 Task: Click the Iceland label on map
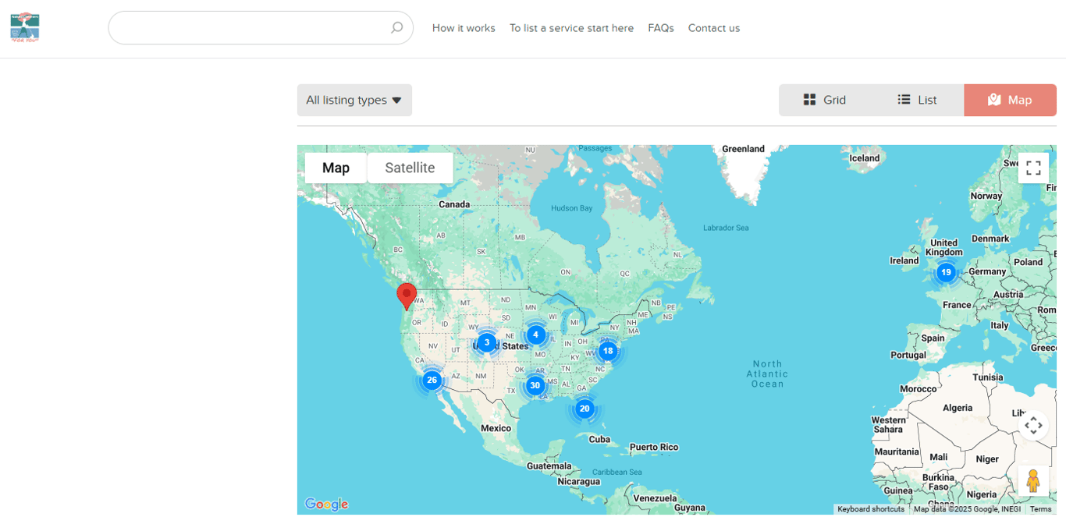click(864, 158)
